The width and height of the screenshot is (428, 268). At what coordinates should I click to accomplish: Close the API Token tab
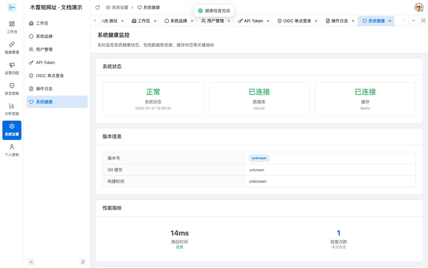(268, 21)
